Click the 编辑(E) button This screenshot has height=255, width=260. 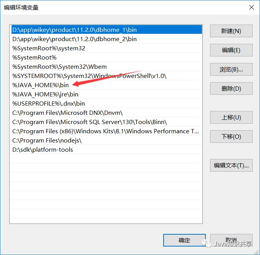[x=231, y=50]
